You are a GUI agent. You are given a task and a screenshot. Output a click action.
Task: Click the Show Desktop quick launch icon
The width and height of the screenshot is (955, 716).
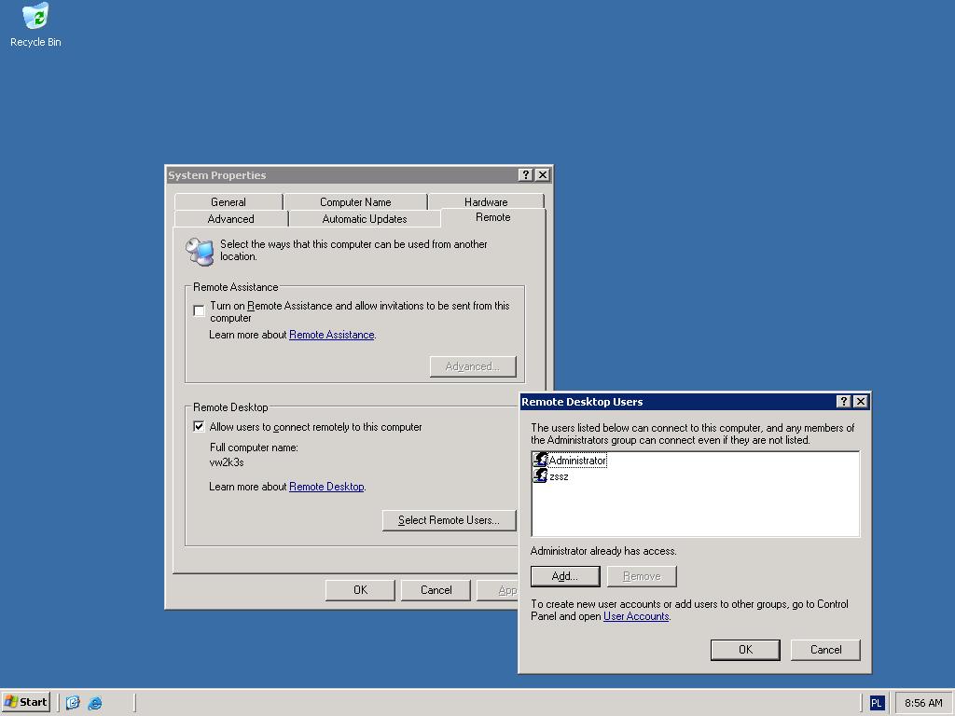pos(73,703)
